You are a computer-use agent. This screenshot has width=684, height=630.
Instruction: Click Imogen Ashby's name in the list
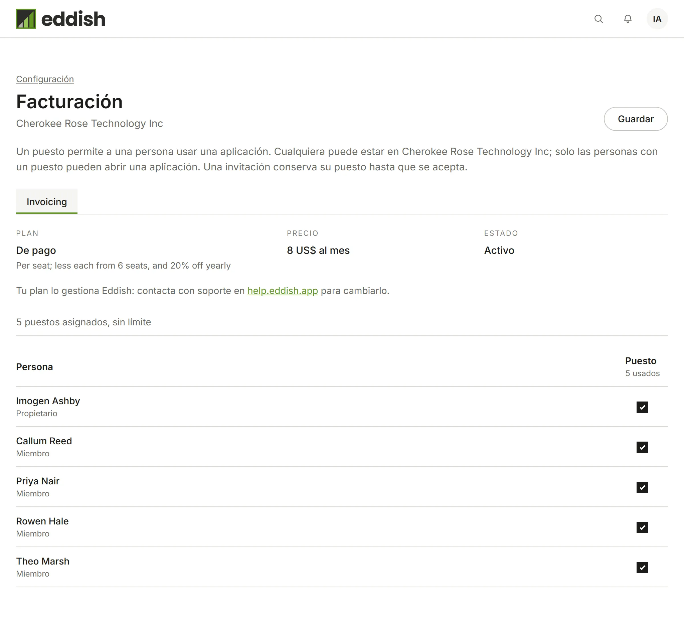[48, 401]
